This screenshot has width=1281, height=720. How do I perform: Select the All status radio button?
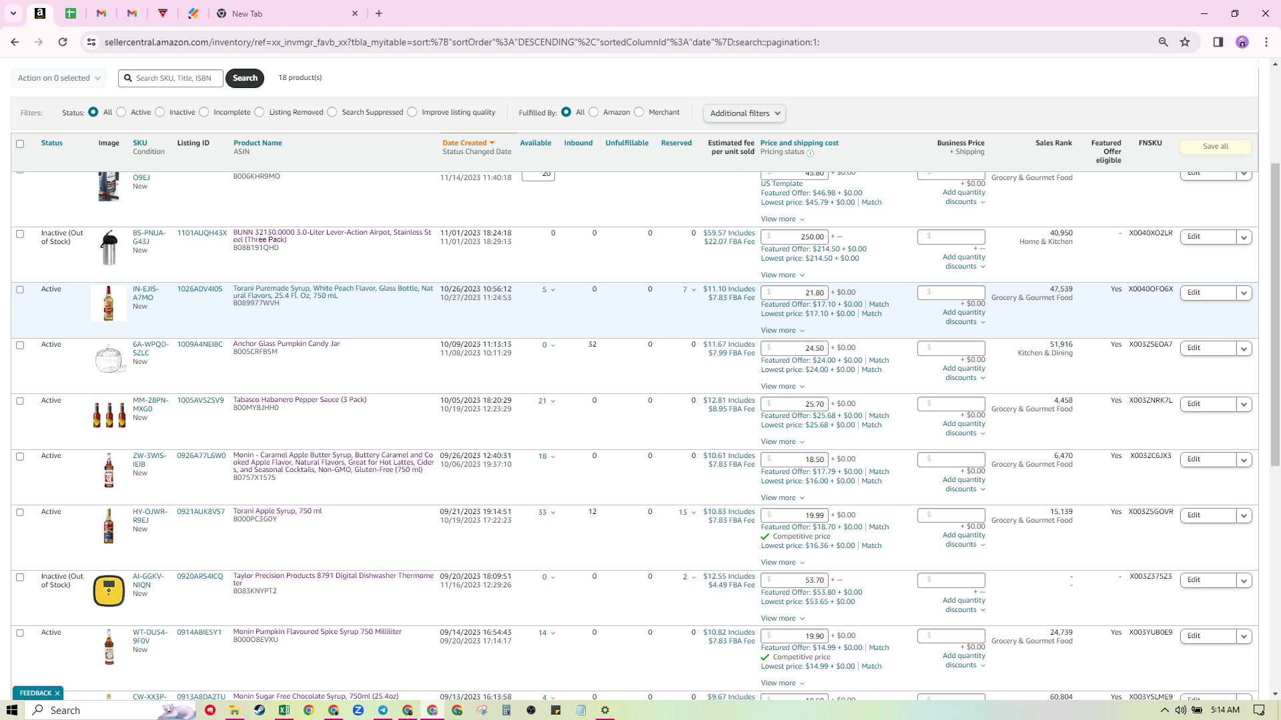pyautogui.click(x=93, y=112)
